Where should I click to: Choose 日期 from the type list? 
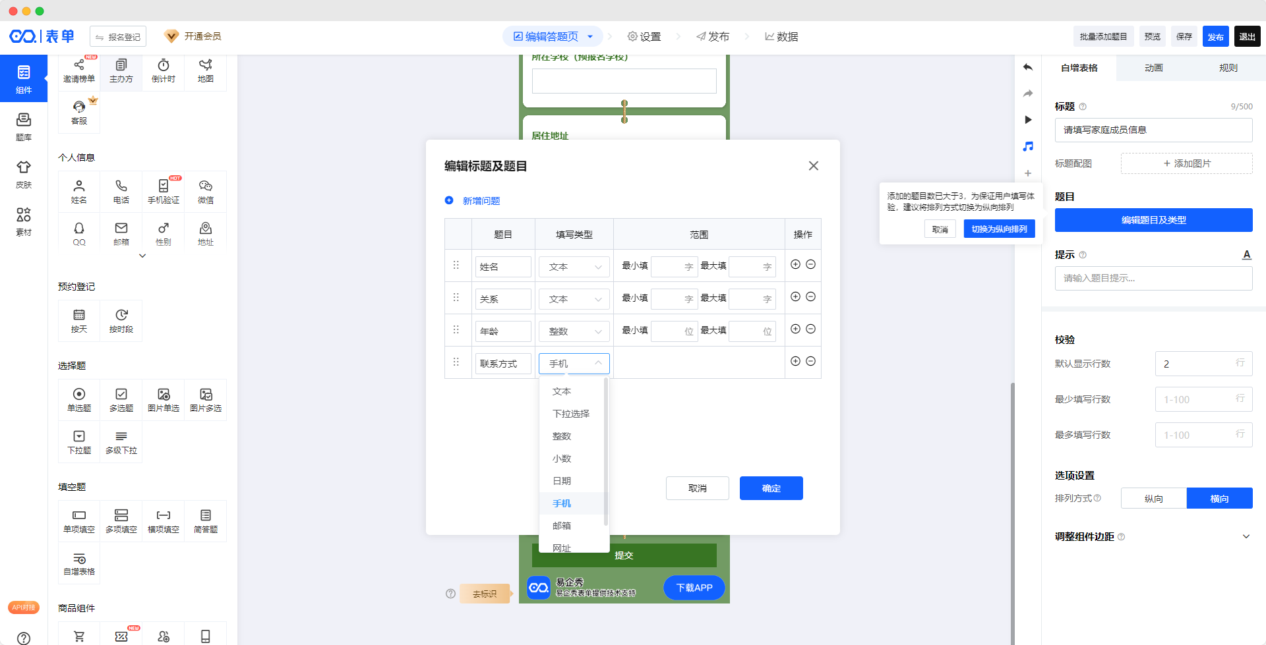tap(562, 481)
